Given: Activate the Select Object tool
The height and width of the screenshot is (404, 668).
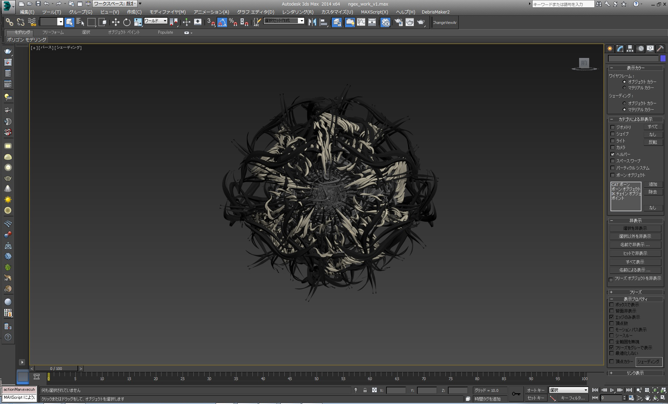Looking at the screenshot, I should [69, 22].
